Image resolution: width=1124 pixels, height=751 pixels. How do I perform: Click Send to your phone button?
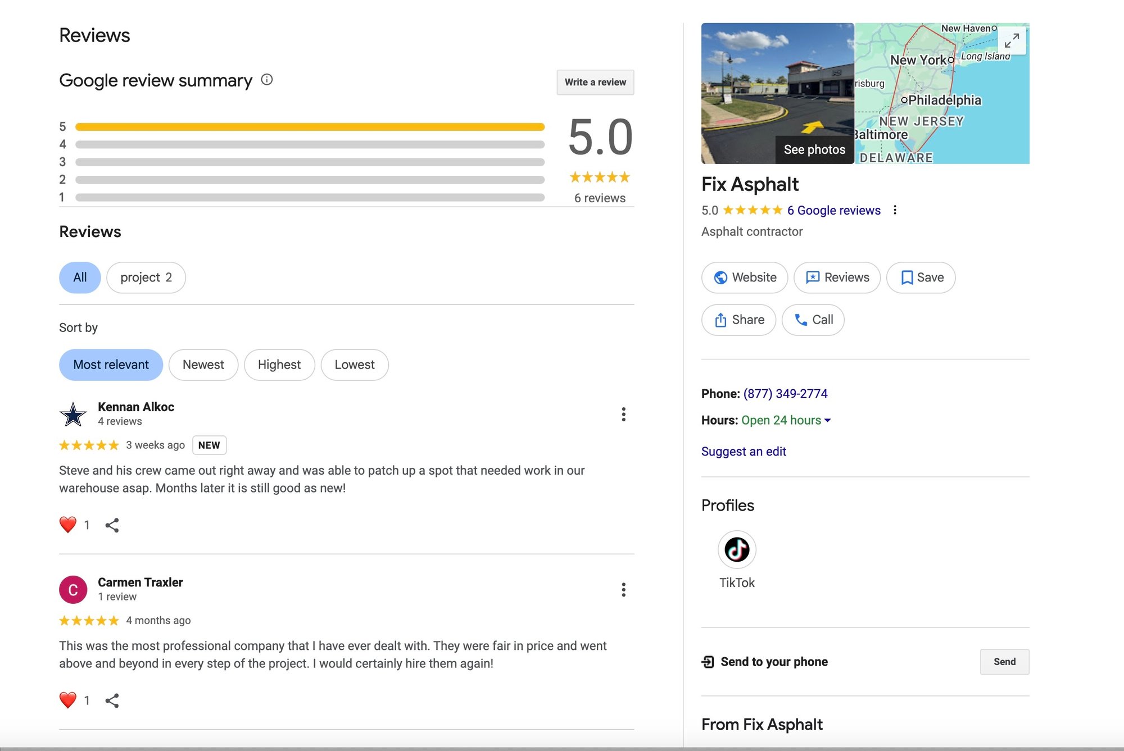coord(1004,662)
